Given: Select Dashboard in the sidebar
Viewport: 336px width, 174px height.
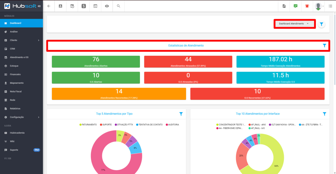Looking at the screenshot, I should (21, 23).
